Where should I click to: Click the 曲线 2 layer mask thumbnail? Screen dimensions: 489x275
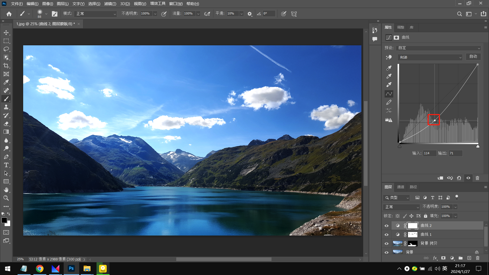click(x=413, y=226)
